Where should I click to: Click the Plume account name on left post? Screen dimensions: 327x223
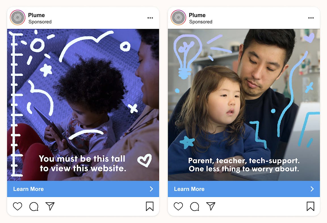click(x=37, y=15)
